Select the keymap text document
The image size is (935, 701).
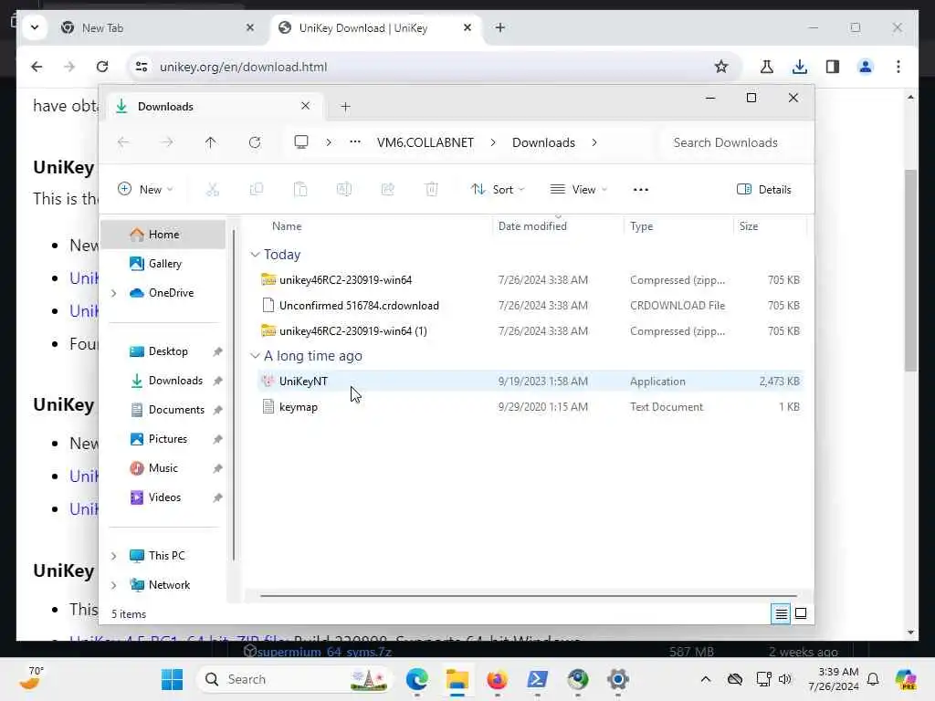pyautogui.click(x=531, y=406)
